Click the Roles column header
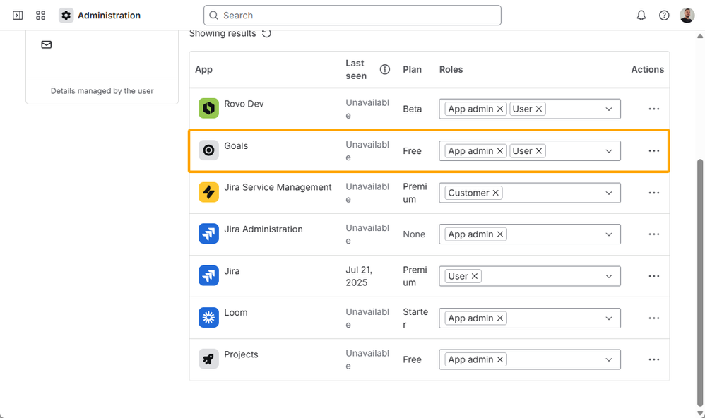The image size is (705, 418). coord(451,69)
